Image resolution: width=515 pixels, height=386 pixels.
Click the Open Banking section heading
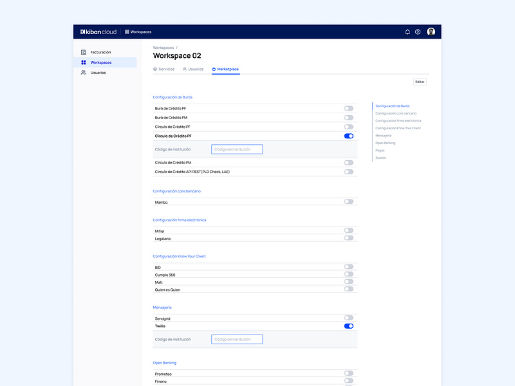pos(165,363)
